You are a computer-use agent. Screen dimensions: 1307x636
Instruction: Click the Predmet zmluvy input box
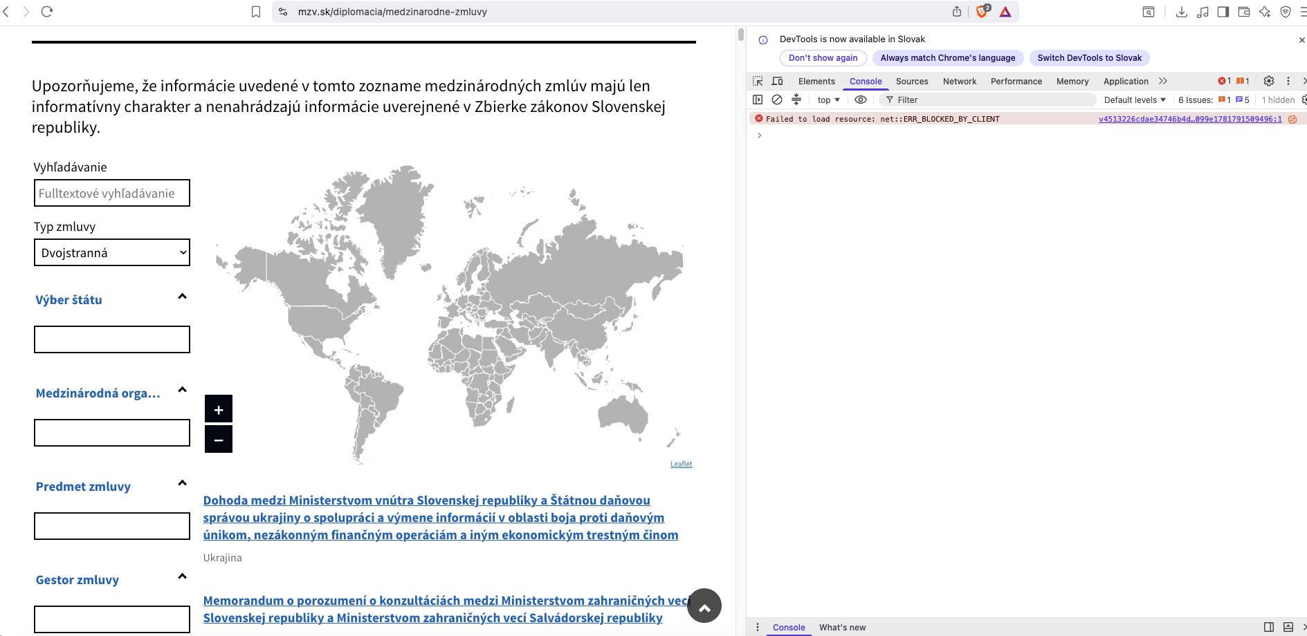click(x=112, y=526)
